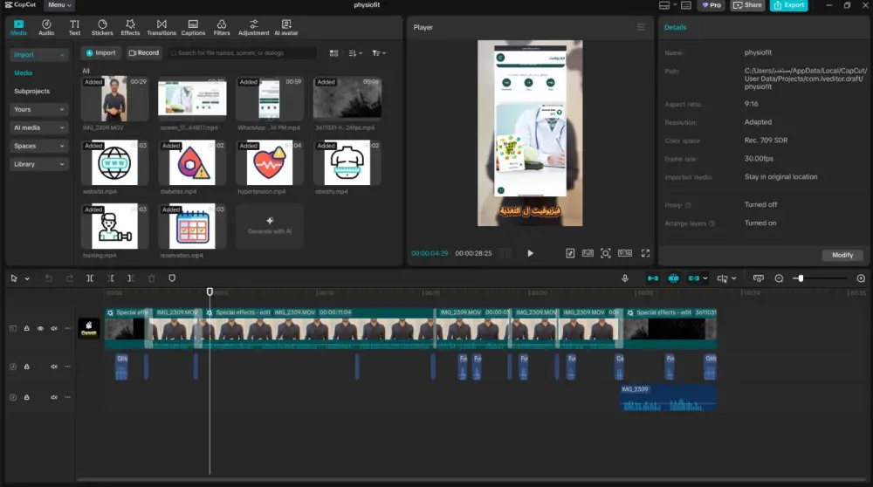
Task: Open the Transitions panel
Action: (x=161, y=27)
